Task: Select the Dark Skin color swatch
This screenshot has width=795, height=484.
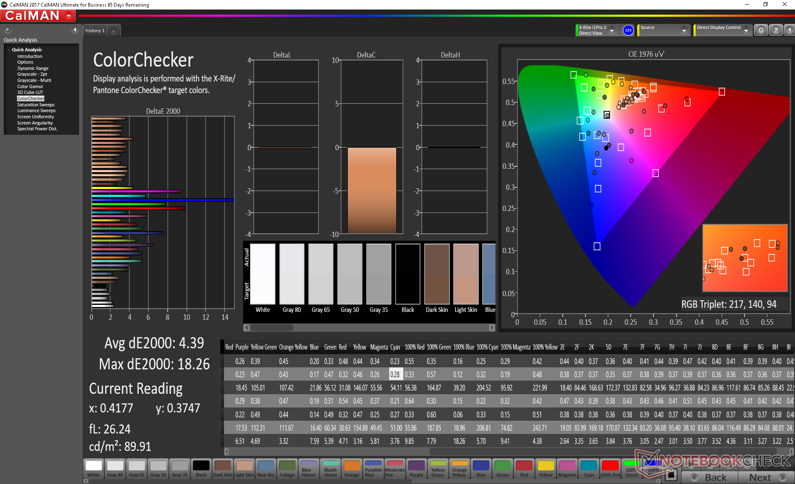Action: point(222,468)
